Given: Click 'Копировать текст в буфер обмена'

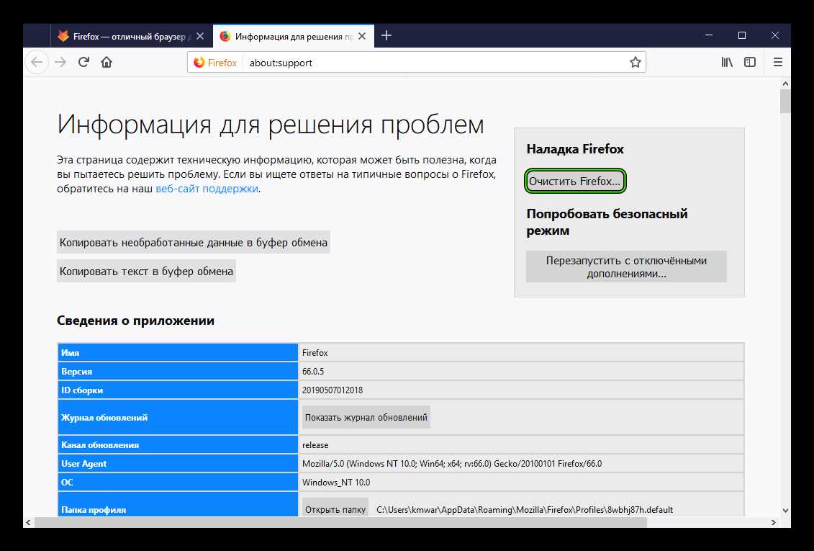Looking at the screenshot, I should tap(146, 271).
